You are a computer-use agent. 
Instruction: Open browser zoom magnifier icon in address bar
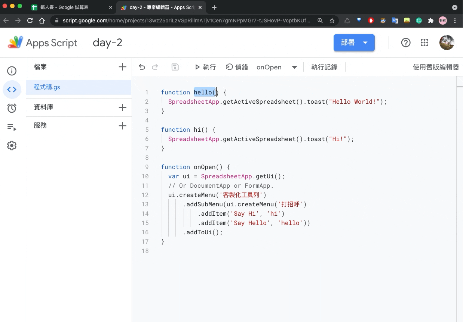coord(320,21)
